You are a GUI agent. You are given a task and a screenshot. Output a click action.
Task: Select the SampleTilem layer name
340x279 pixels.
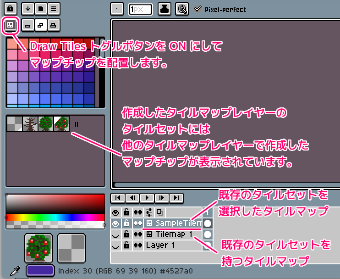pyautogui.click(x=173, y=223)
